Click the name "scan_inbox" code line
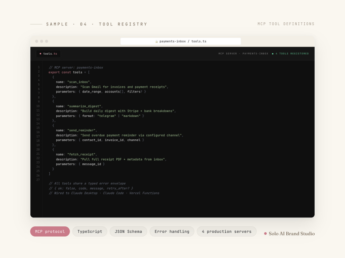Screen dimensions: 345x258 point(73,82)
